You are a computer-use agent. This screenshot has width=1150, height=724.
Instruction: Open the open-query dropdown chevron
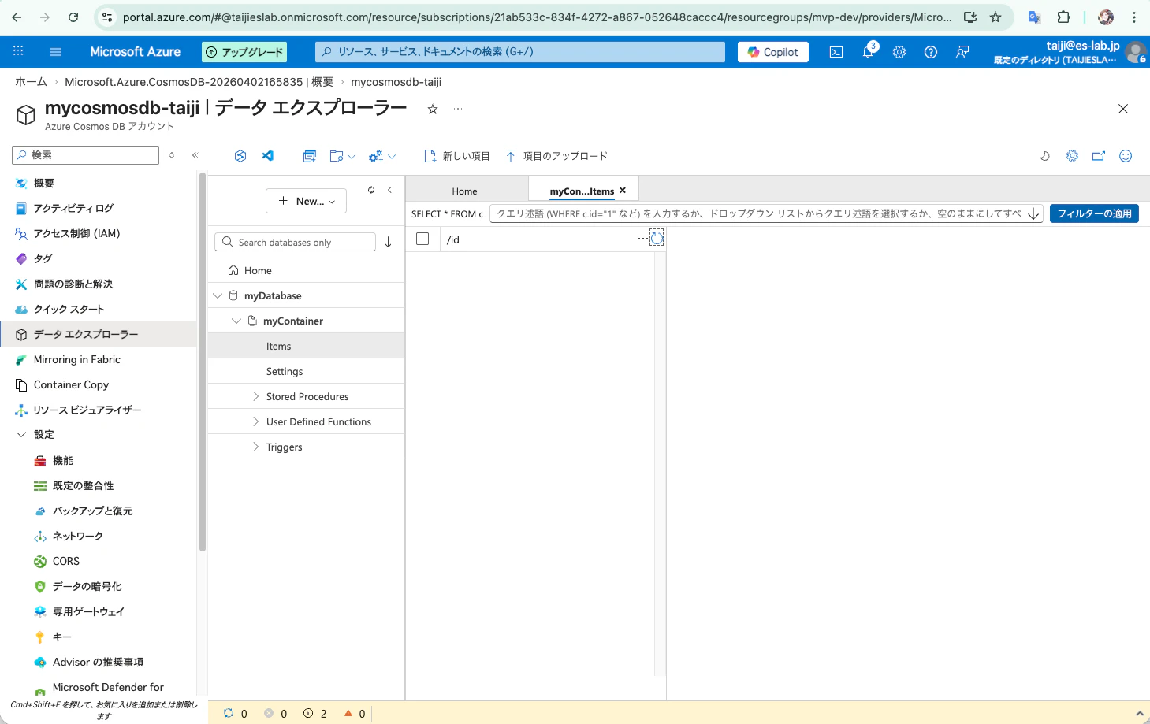tap(352, 157)
